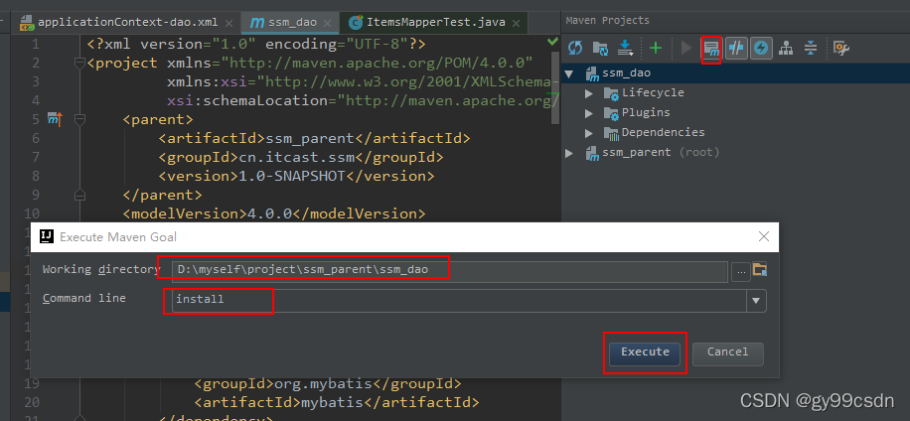
Task: Click ssm_dao Maven module icon in tree
Action: pos(592,73)
